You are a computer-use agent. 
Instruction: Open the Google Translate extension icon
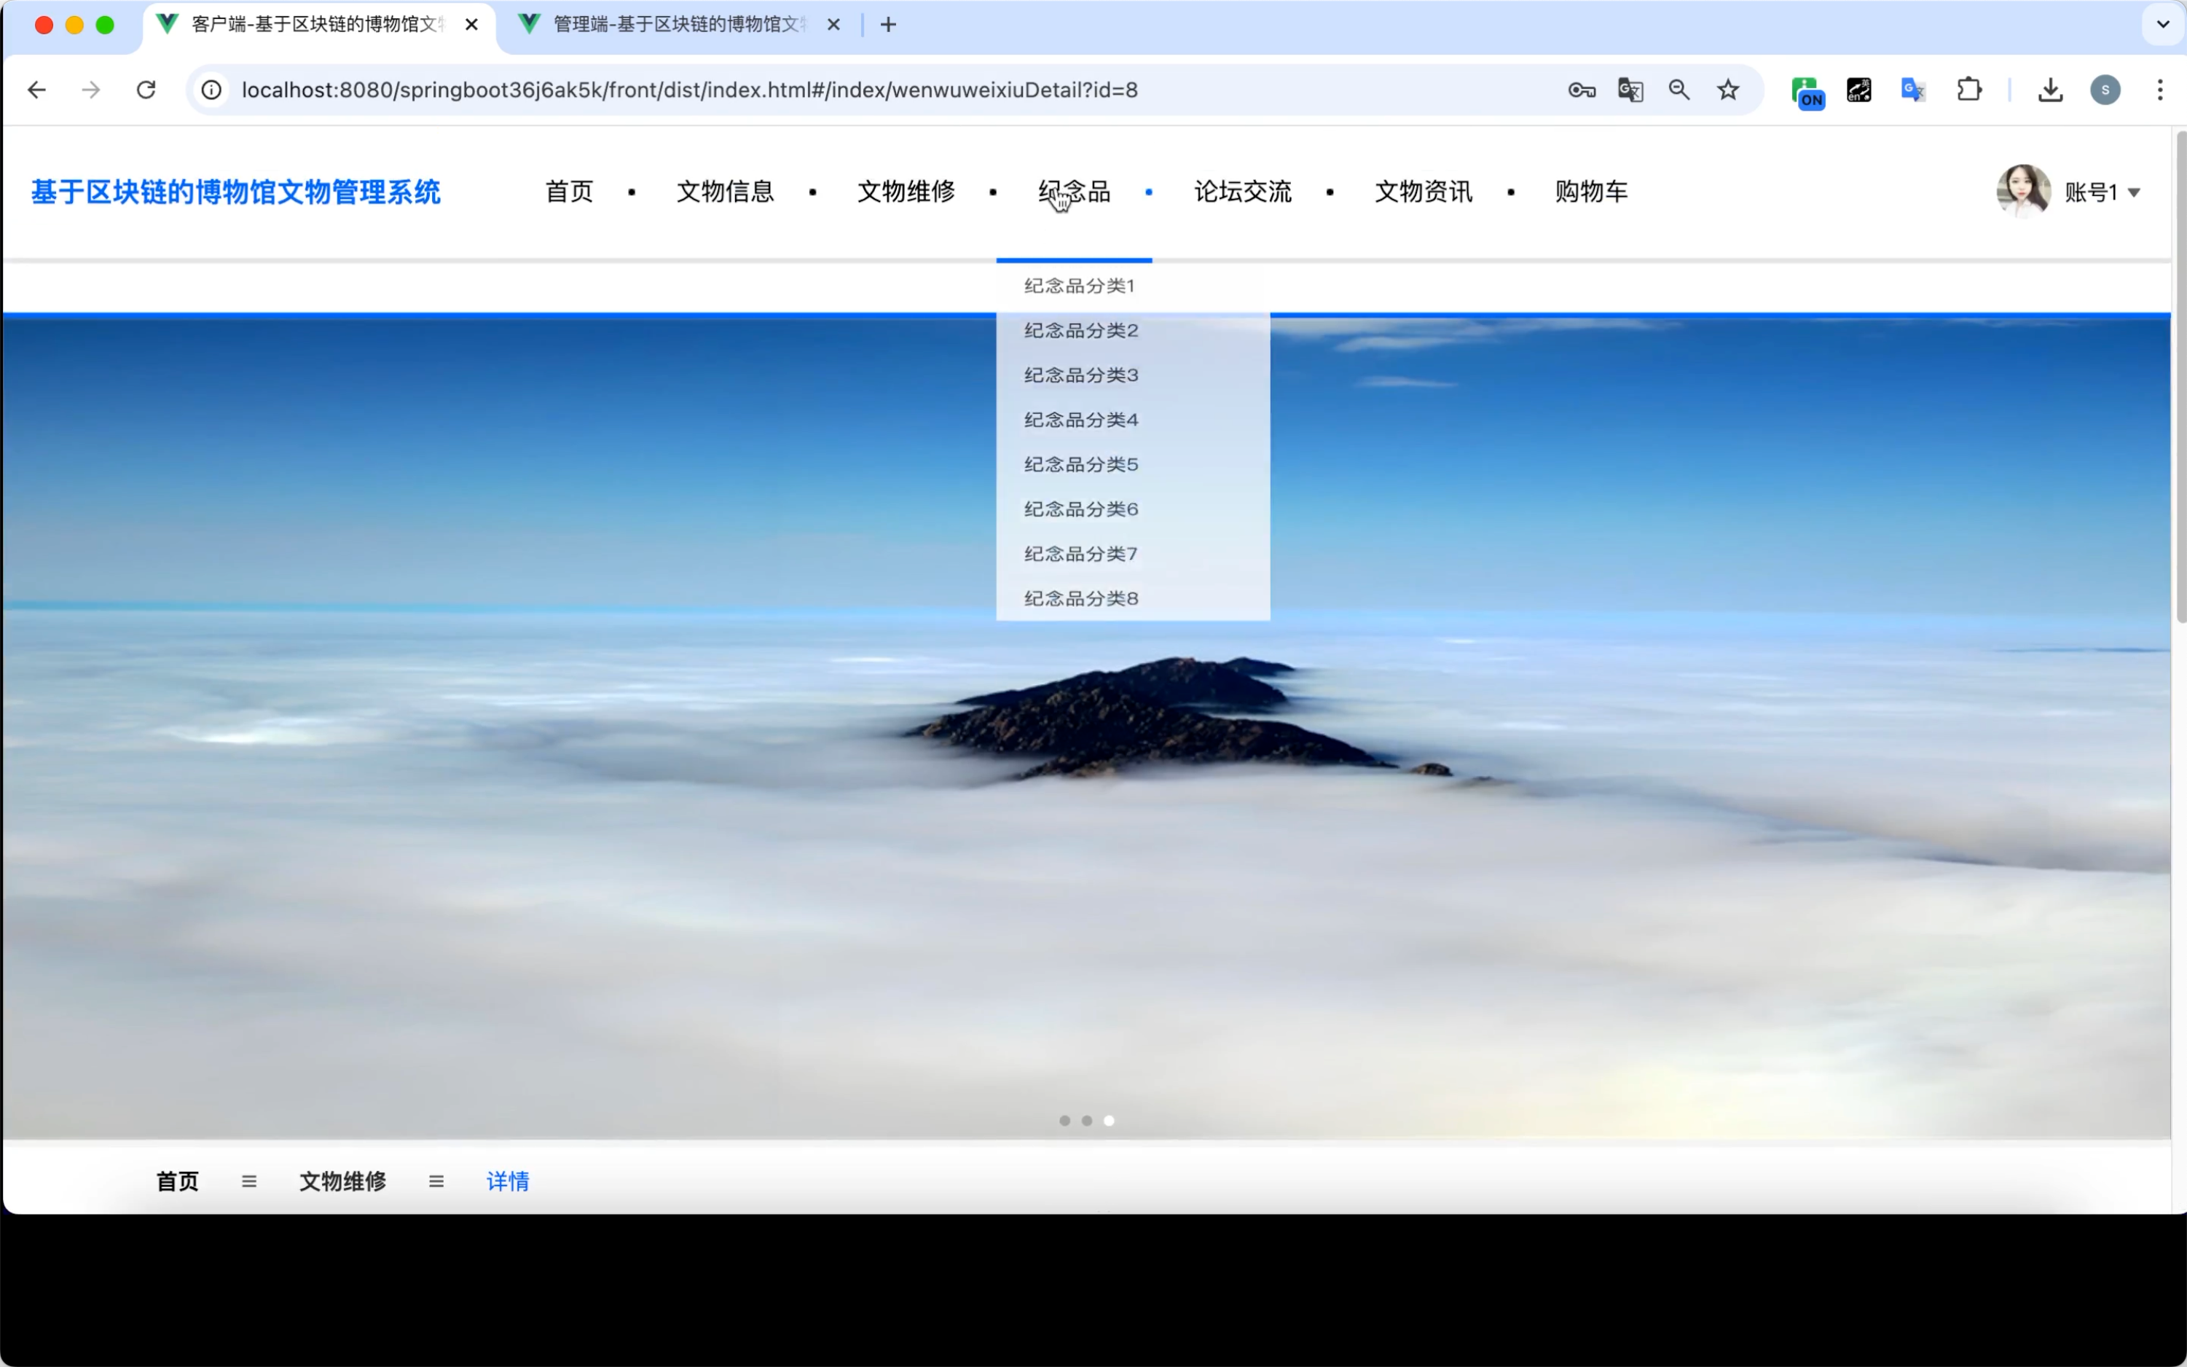[x=1913, y=90]
